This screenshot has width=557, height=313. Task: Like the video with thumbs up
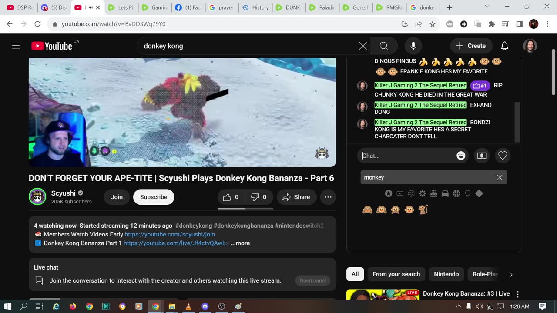coord(231,197)
